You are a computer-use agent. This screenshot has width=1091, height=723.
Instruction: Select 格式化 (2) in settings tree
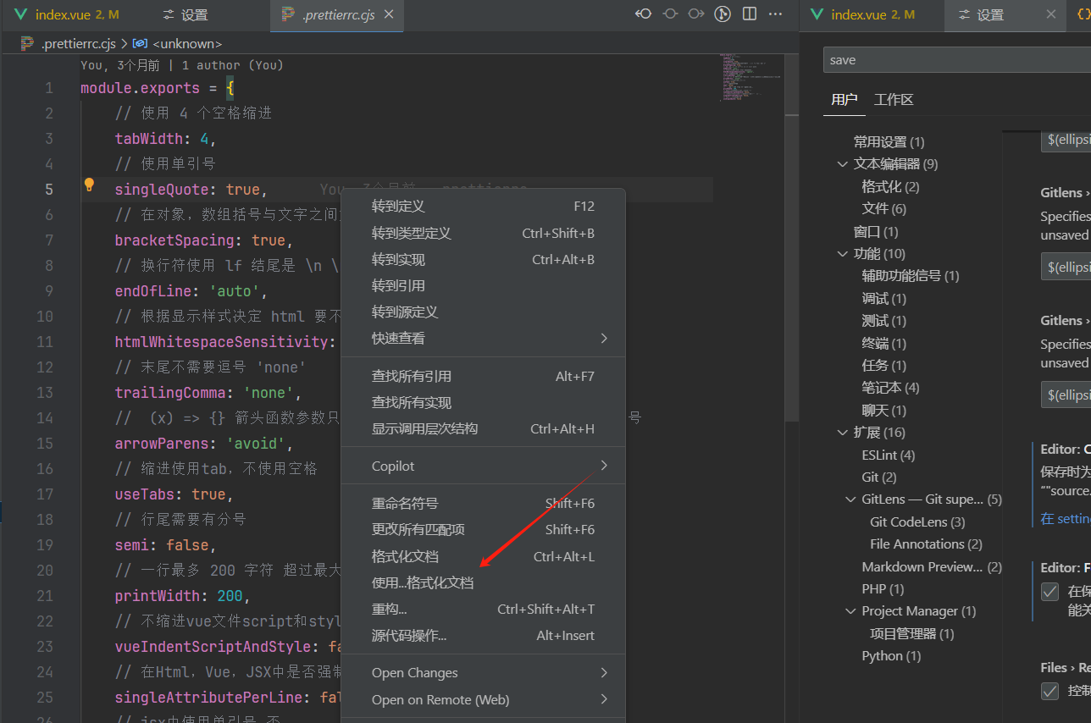click(x=890, y=186)
